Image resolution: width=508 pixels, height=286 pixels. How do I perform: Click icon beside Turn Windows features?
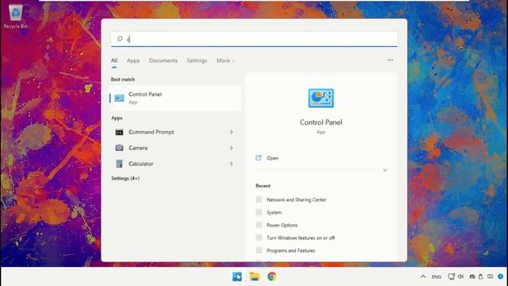click(x=259, y=238)
